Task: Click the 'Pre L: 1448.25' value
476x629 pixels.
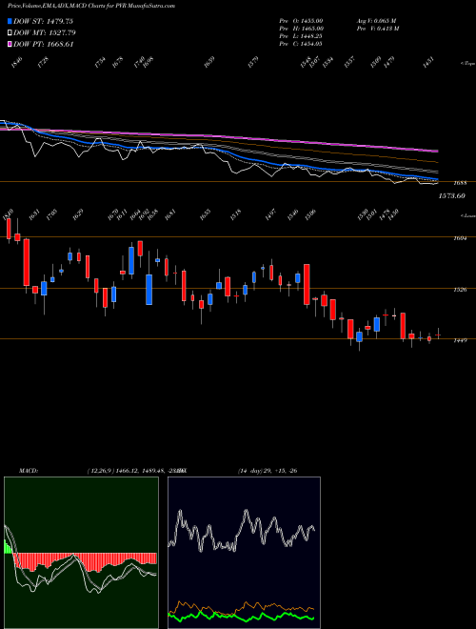Action: [x=301, y=36]
